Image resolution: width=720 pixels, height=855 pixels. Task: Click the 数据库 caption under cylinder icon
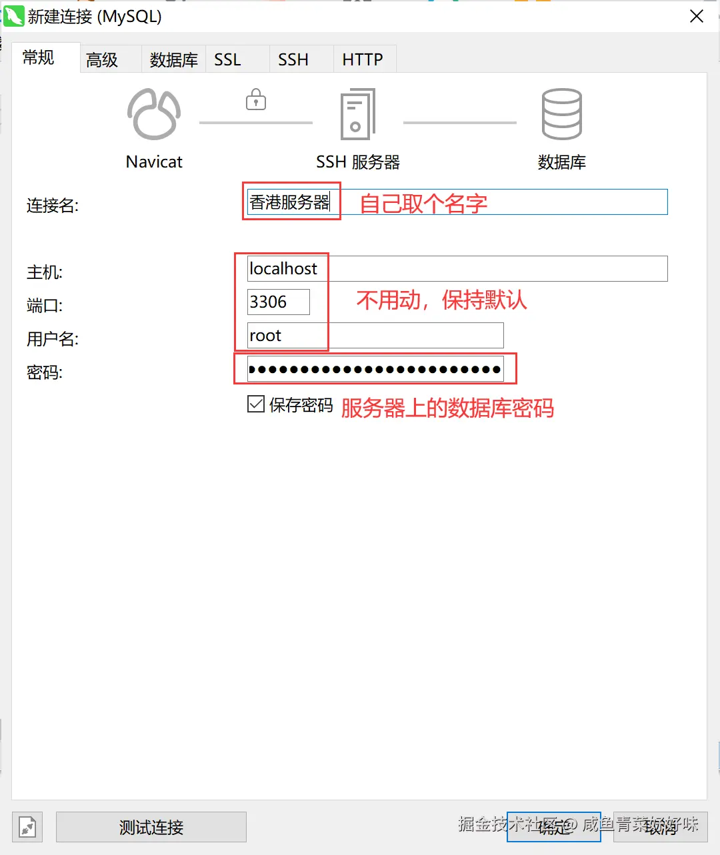coord(562,162)
